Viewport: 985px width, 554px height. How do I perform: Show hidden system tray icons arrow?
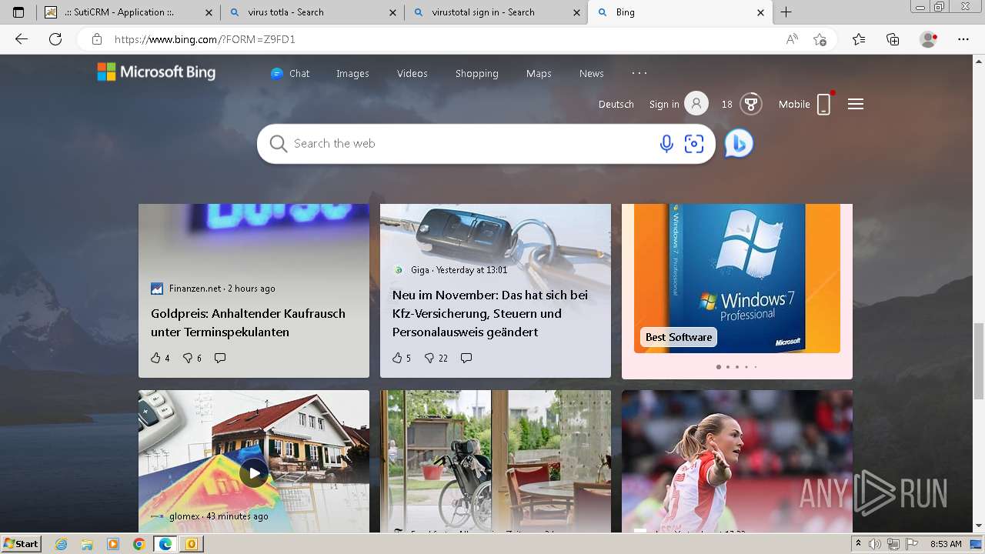(859, 544)
